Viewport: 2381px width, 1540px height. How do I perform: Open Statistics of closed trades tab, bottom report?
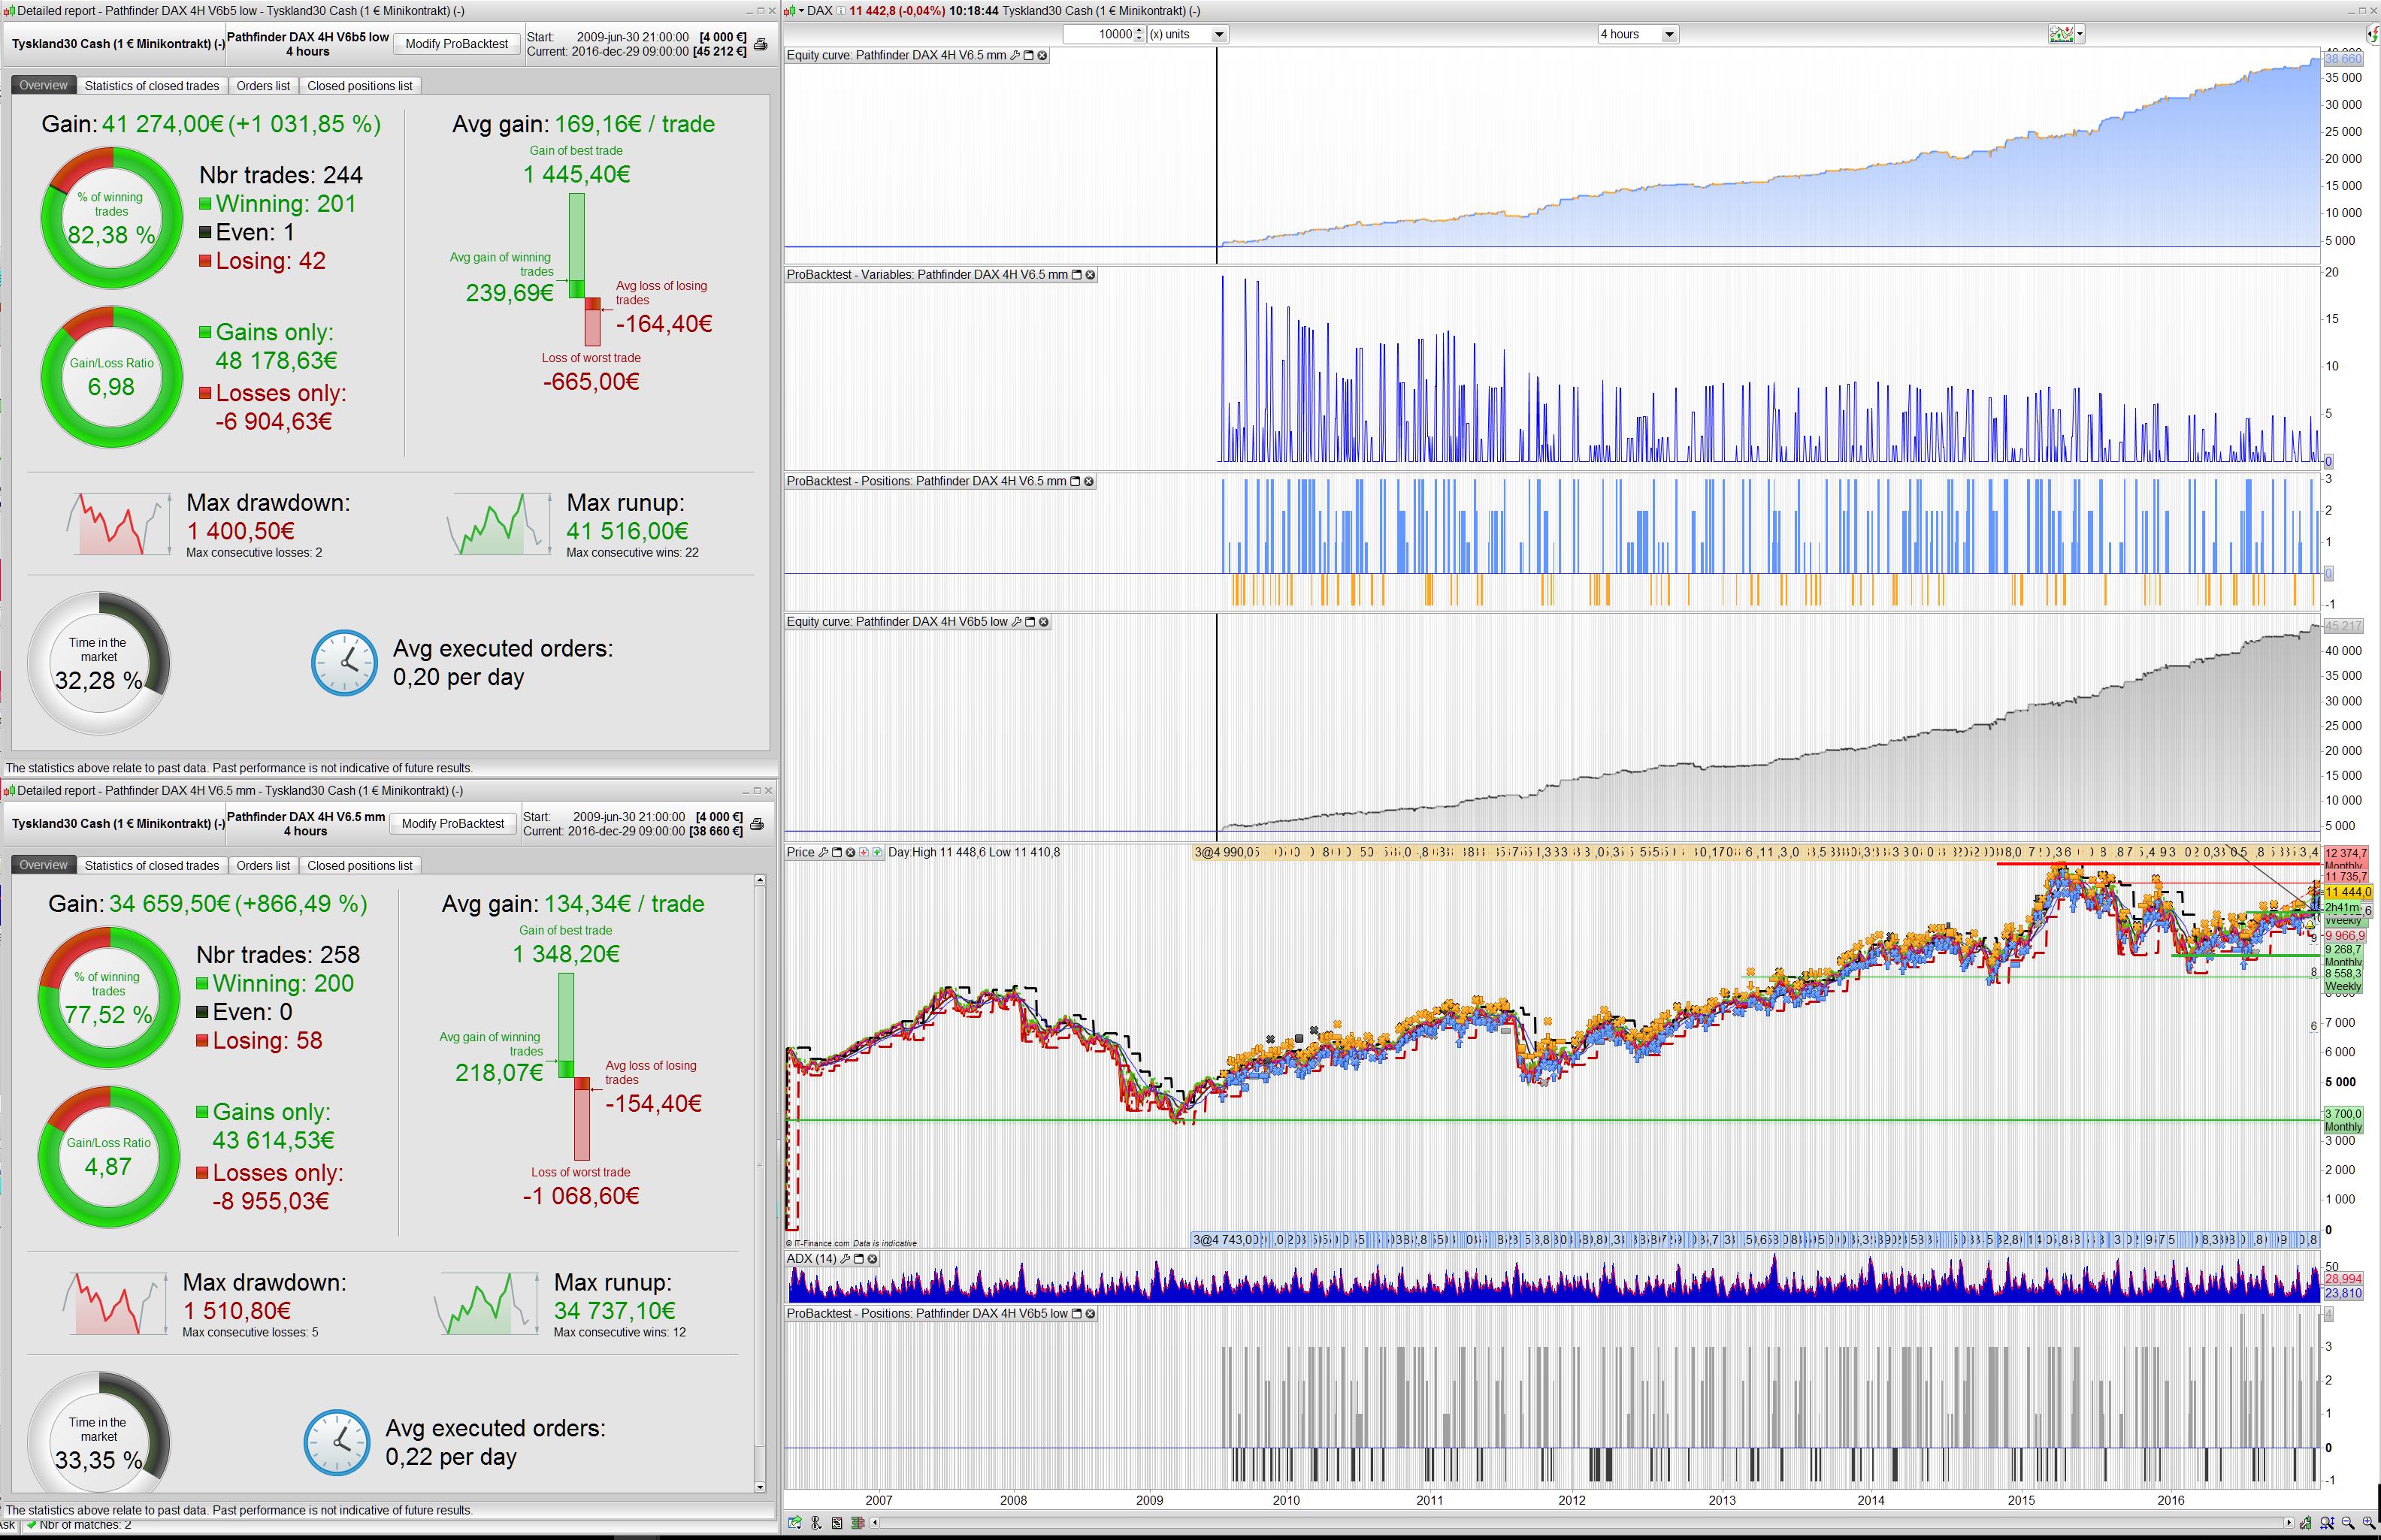click(x=151, y=866)
